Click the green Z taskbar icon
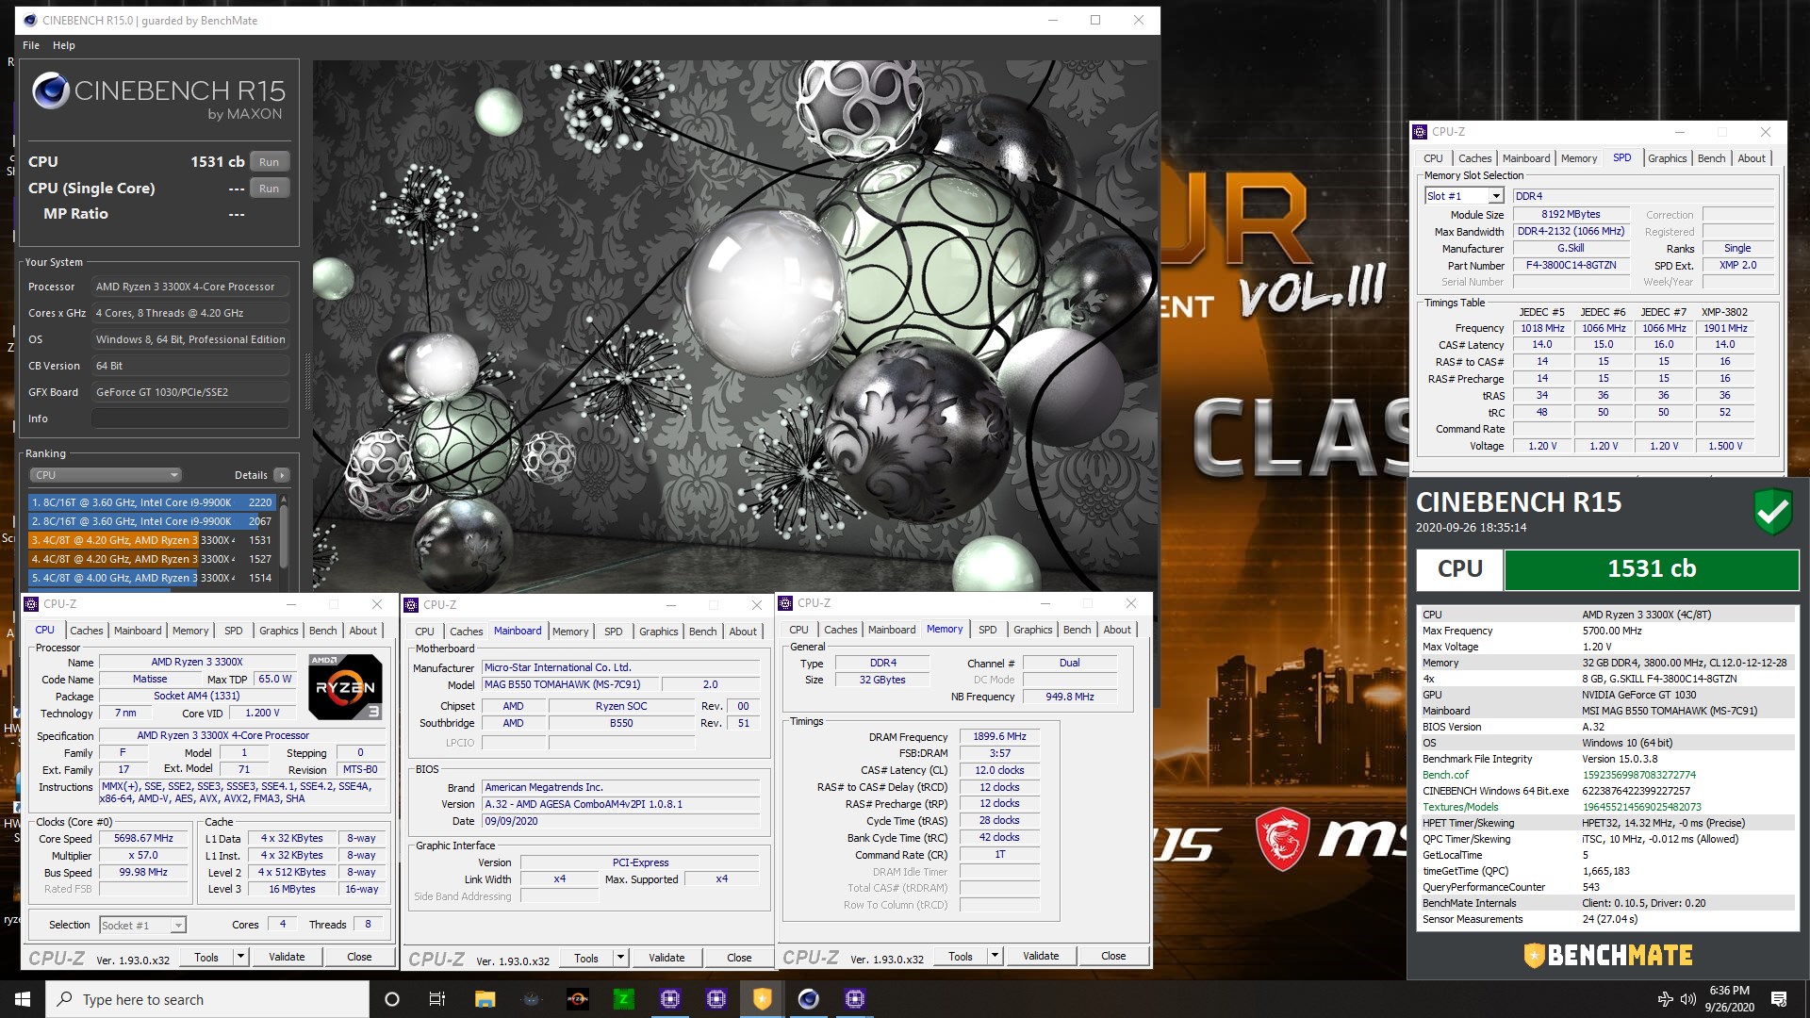 coord(623,999)
